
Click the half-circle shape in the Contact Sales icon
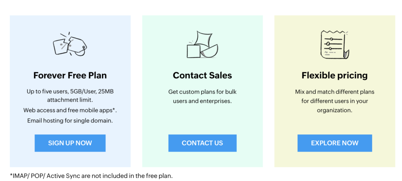click(x=210, y=51)
